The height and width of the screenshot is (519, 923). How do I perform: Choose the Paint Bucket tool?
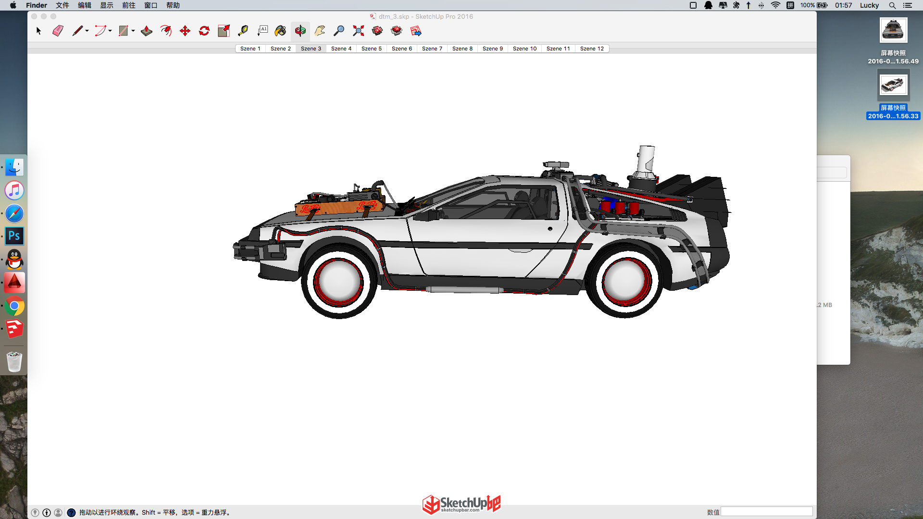click(x=280, y=31)
